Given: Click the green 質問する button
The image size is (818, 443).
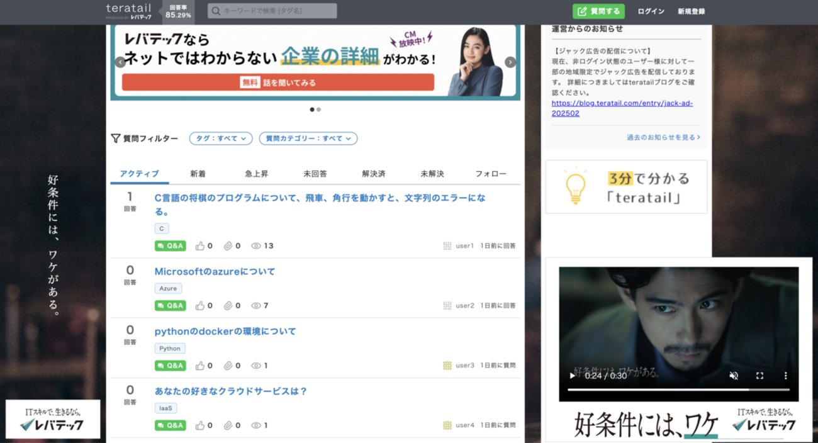Looking at the screenshot, I should (x=597, y=11).
